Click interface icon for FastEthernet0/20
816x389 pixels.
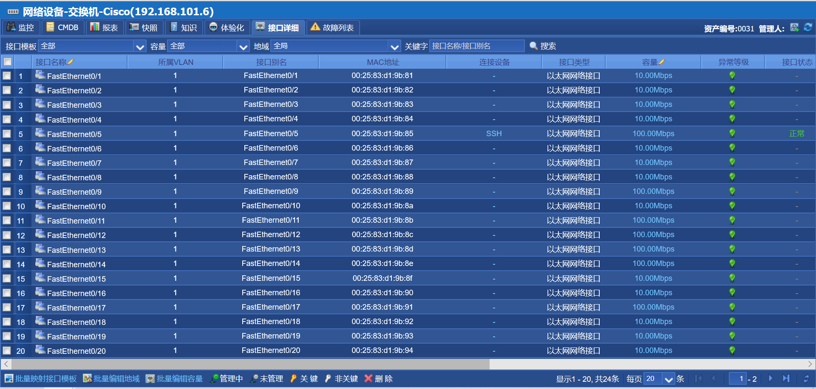click(40, 350)
